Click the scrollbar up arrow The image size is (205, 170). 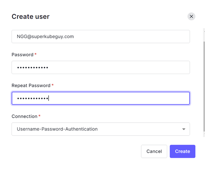tap(204, 32)
